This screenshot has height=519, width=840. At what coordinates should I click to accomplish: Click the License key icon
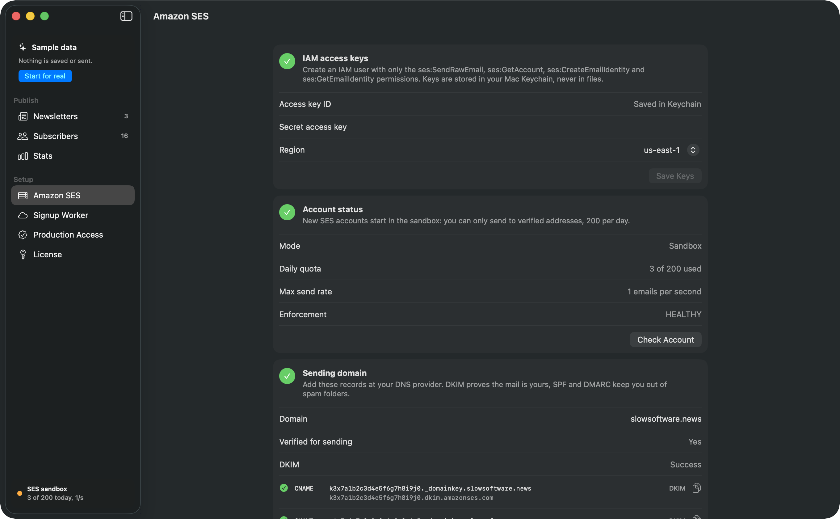click(x=23, y=254)
